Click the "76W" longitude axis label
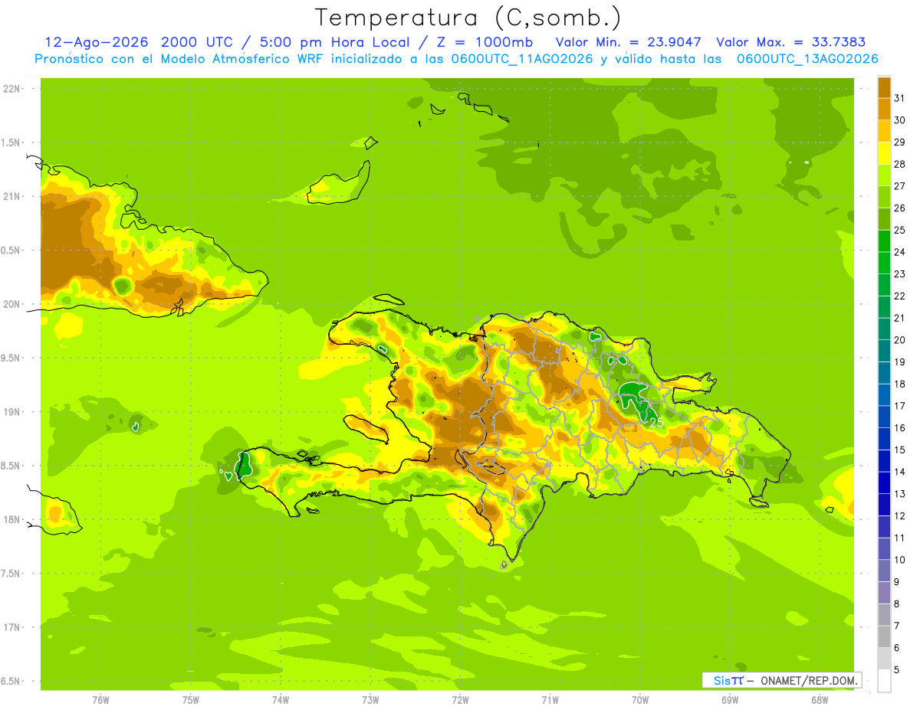 point(100,700)
